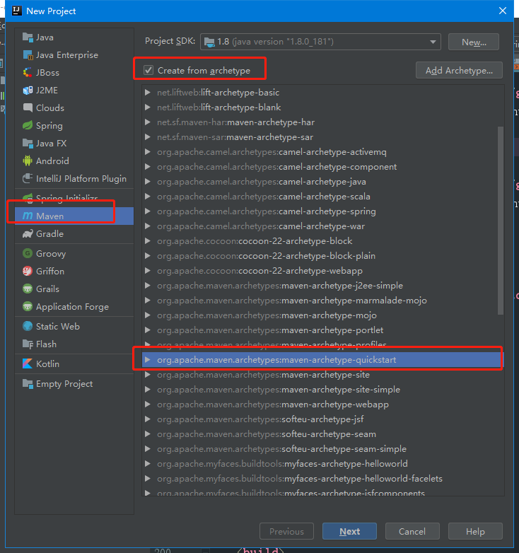Image resolution: width=519 pixels, height=553 pixels.
Task: Click the Gradle elephant icon
Action: 28,233
